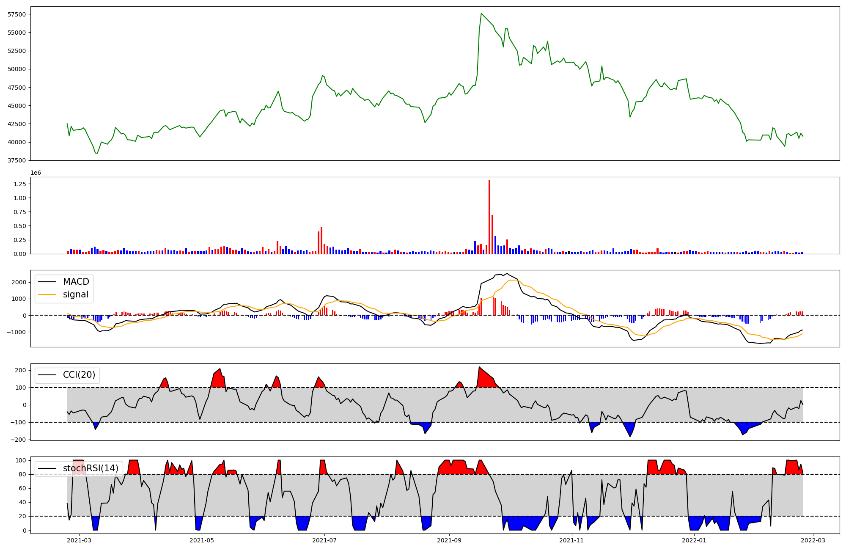This screenshot has height=550, width=846.
Task: Click the 2021-03 x-axis date label
Action: pyautogui.click(x=79, y=540)
